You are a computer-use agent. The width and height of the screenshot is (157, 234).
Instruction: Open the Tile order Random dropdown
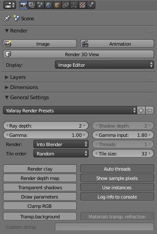tap(61, 154)
